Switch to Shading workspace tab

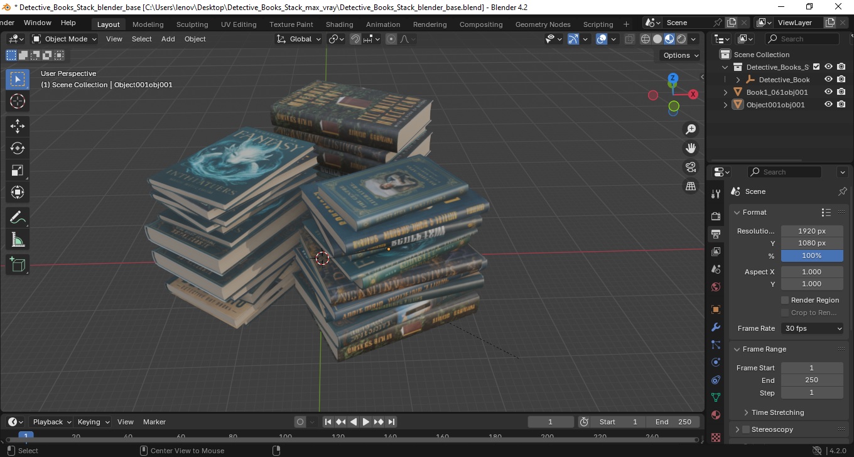339,24
